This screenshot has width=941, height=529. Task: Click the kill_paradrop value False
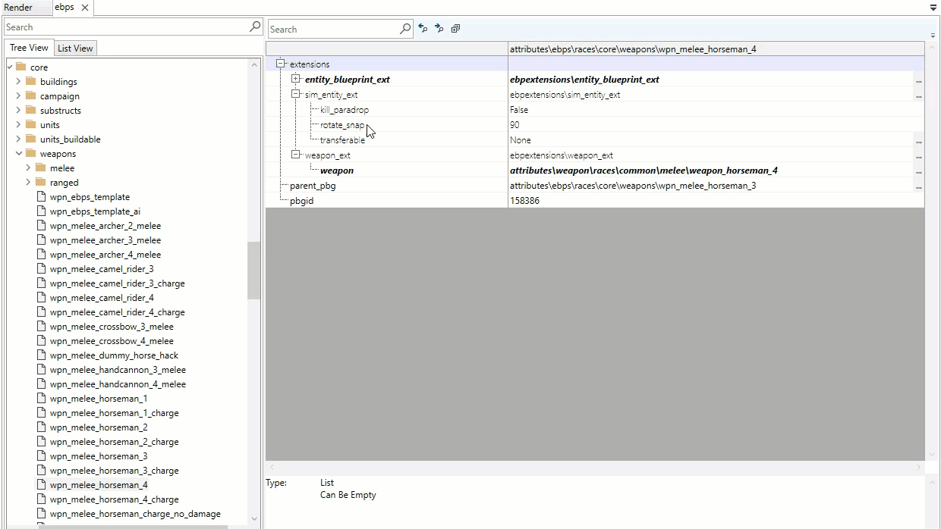point(519,110)
